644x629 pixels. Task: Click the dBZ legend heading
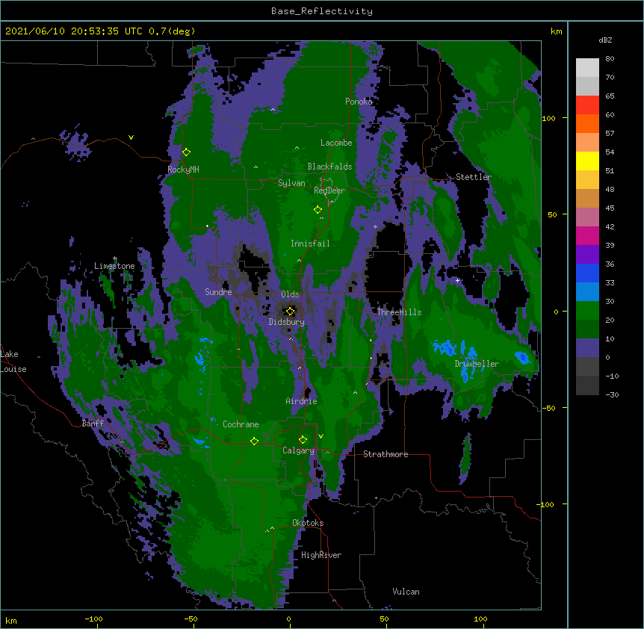(x=605, y=40)
